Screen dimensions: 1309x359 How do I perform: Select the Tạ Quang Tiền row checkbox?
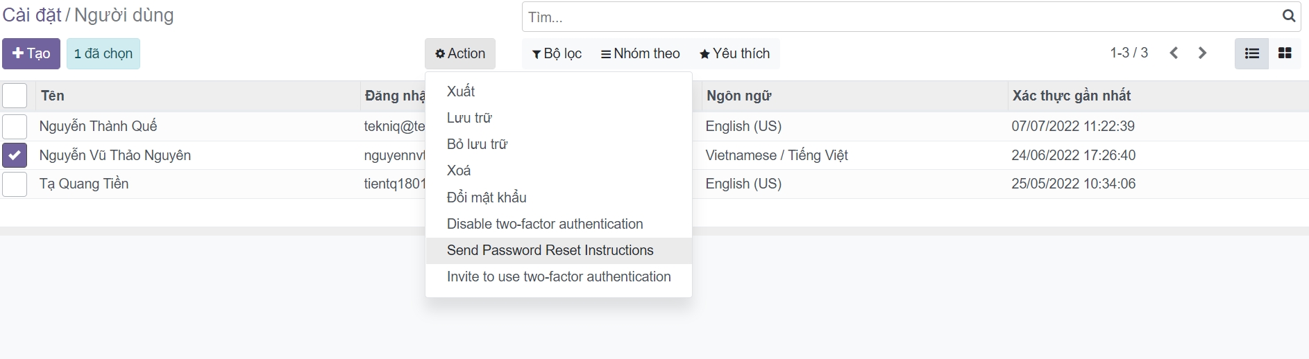point(15,184)
